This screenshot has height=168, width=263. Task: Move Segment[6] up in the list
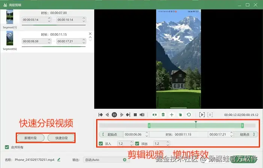point(90,37)
